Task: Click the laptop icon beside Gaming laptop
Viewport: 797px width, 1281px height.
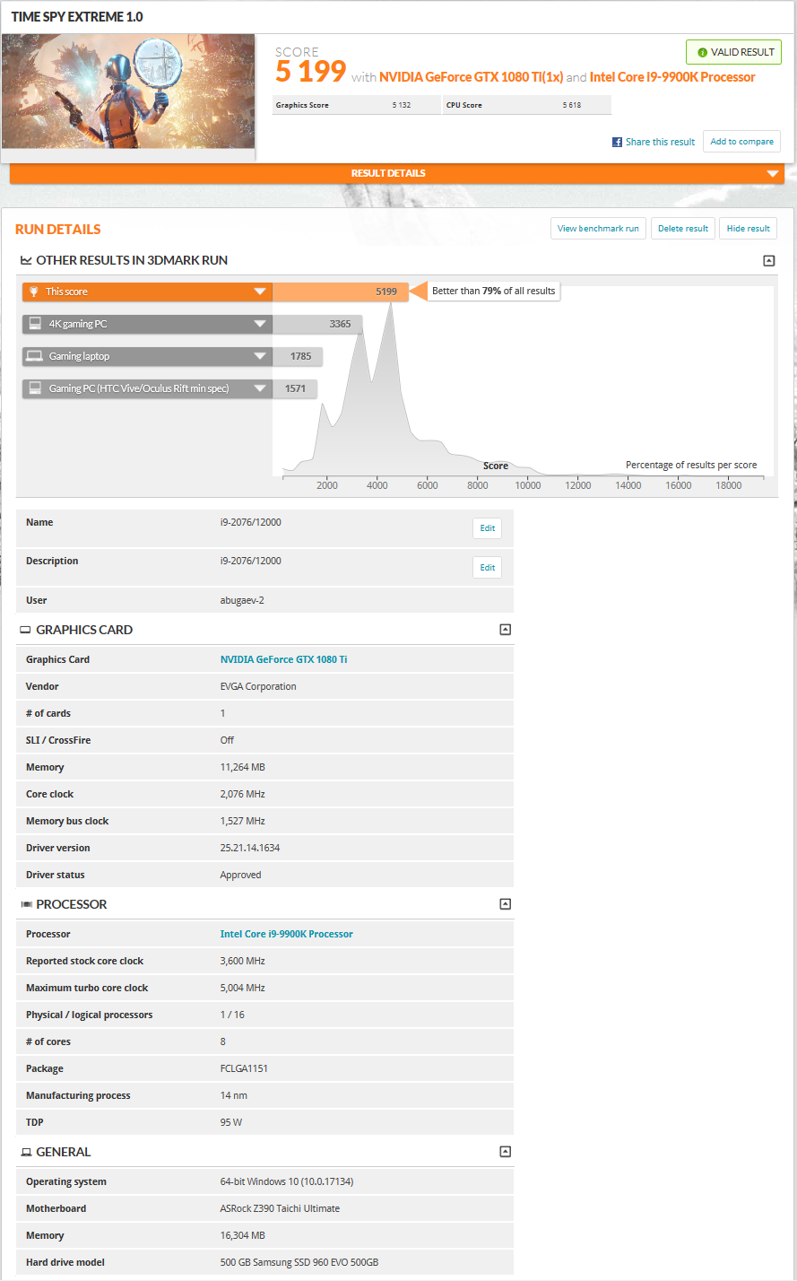Action: coord(34,356)
